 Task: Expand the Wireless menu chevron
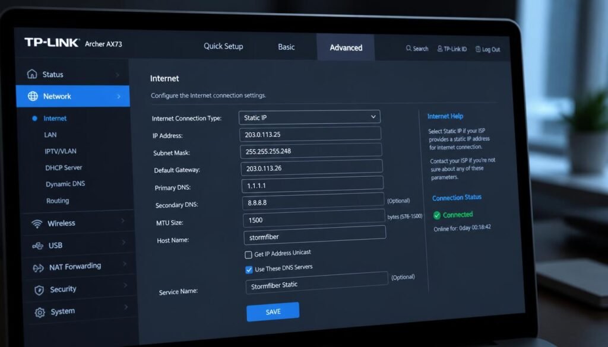point(122,221)
